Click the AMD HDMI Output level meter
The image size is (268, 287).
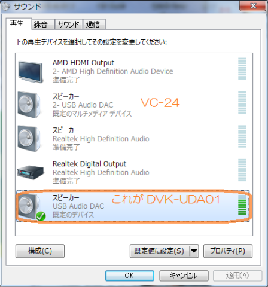[242, 69]
